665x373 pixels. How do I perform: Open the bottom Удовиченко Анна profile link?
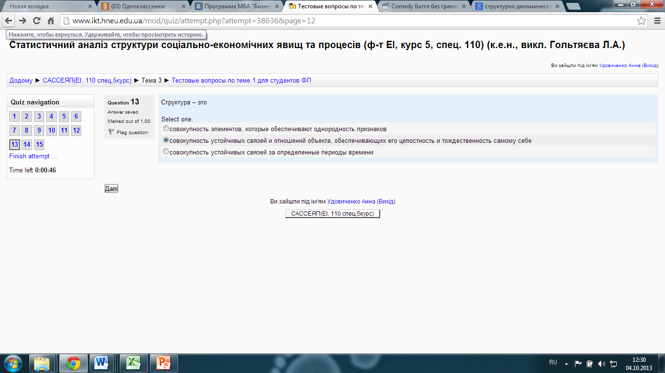pos(351,201)
